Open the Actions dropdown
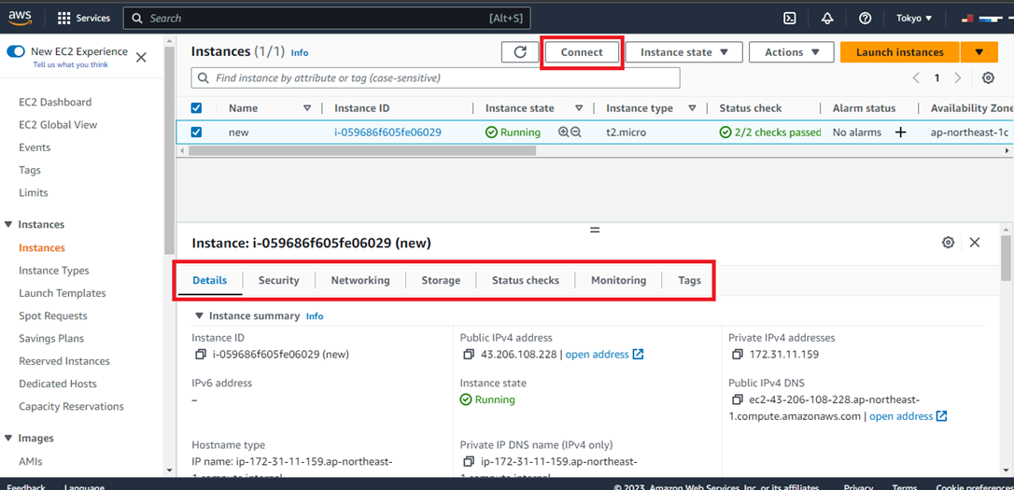The image size is (1014, 490). [x=791, y=52]
